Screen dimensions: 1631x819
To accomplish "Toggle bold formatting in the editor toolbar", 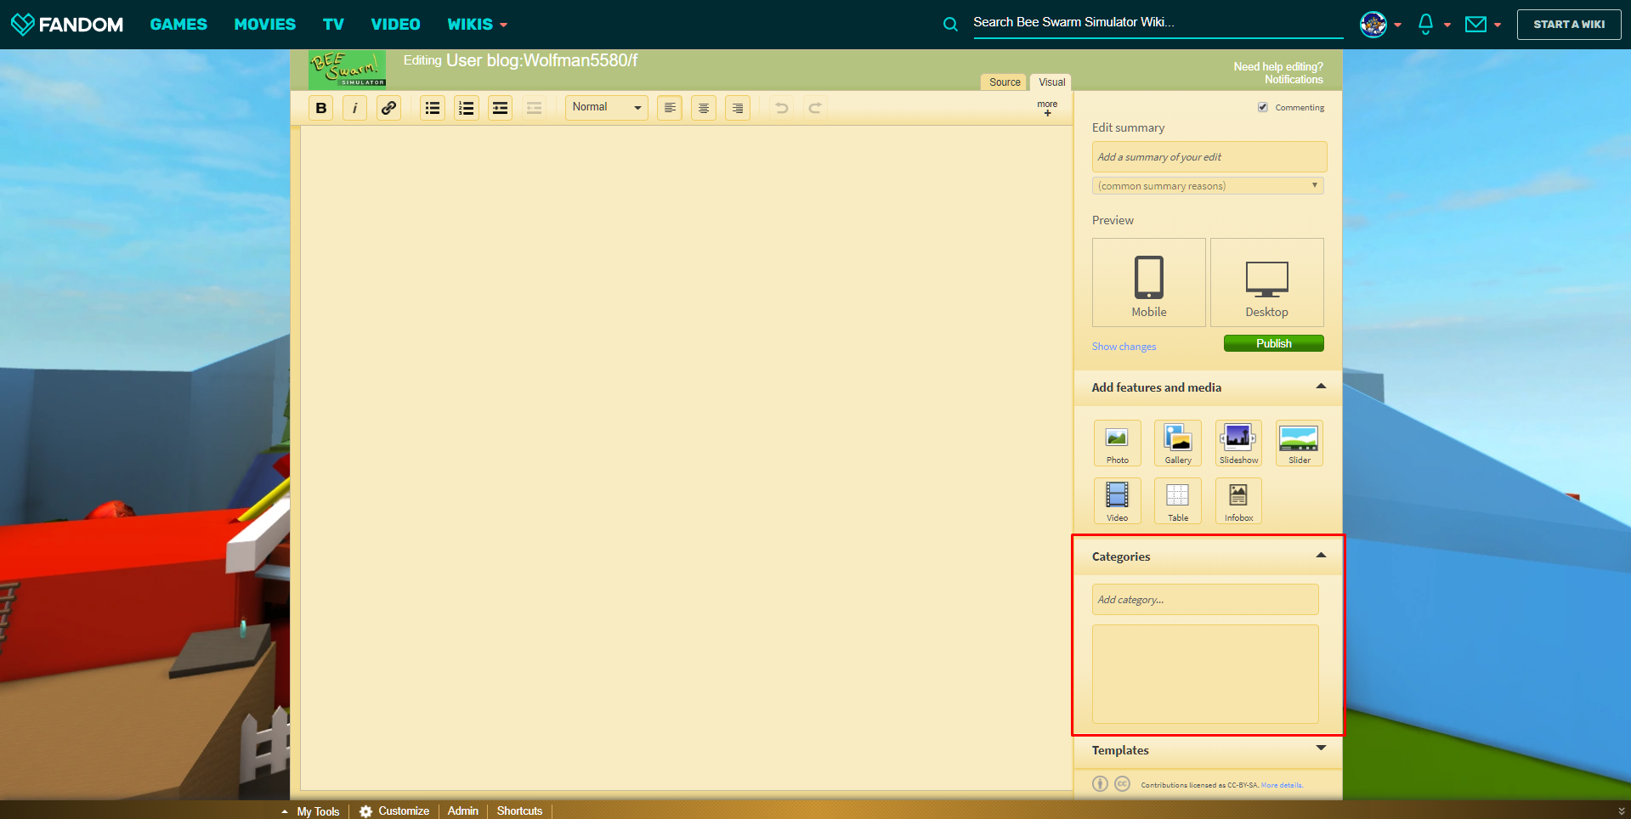I will [x=320, y=108].
